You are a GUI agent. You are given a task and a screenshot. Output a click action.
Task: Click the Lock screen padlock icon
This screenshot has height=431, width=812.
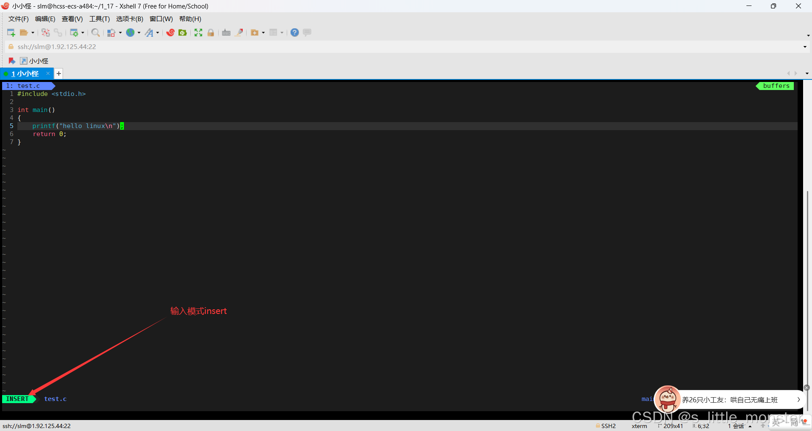pos(211,33)
